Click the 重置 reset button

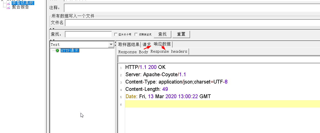click(181, 34)
